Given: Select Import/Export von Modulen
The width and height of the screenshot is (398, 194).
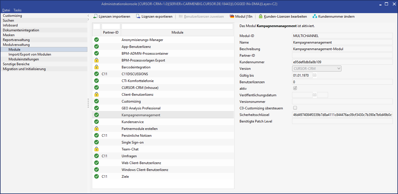Looking at the screenshot, I should coord(30,54).
